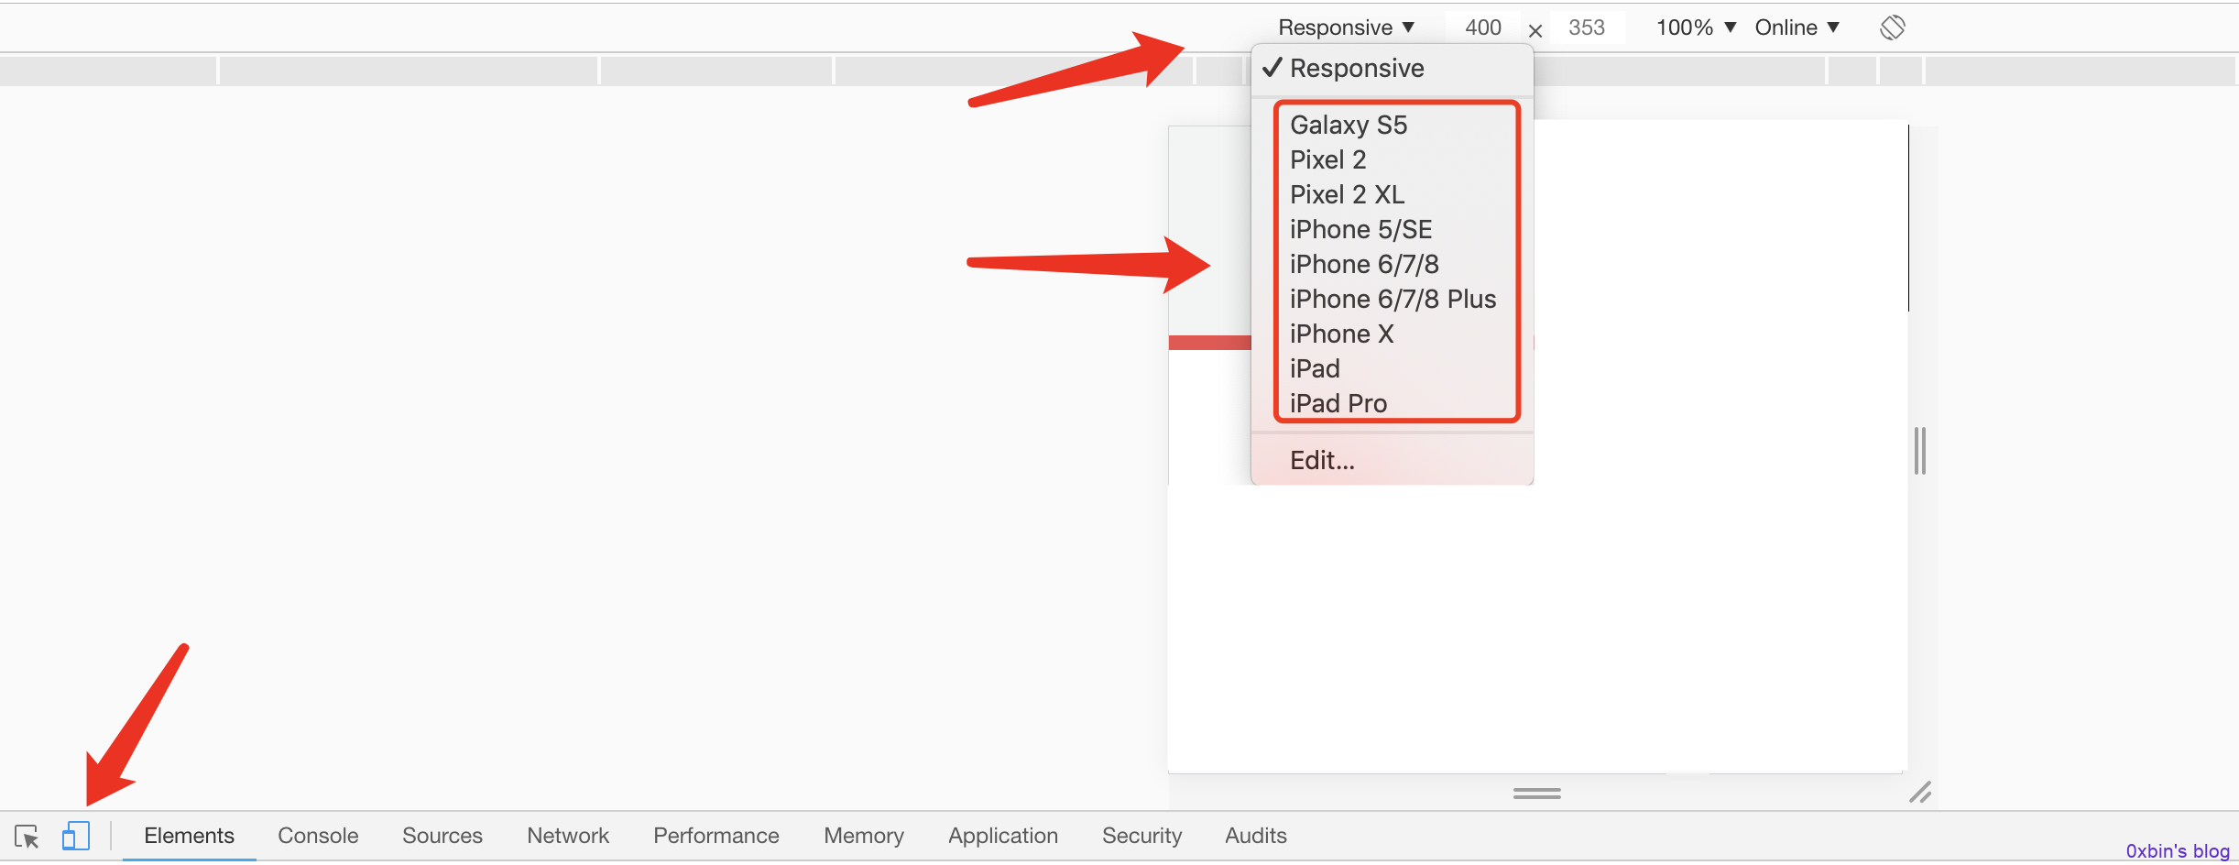Click the media query breakpoint bar
2239x865 pixels.
1119,71
